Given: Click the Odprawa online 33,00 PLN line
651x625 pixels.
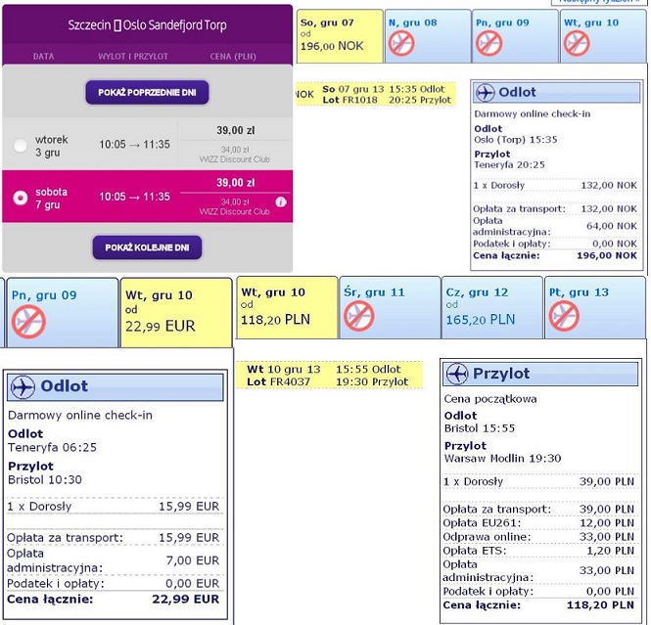Looking at the screenshot, I should click(x=538, y=537).
